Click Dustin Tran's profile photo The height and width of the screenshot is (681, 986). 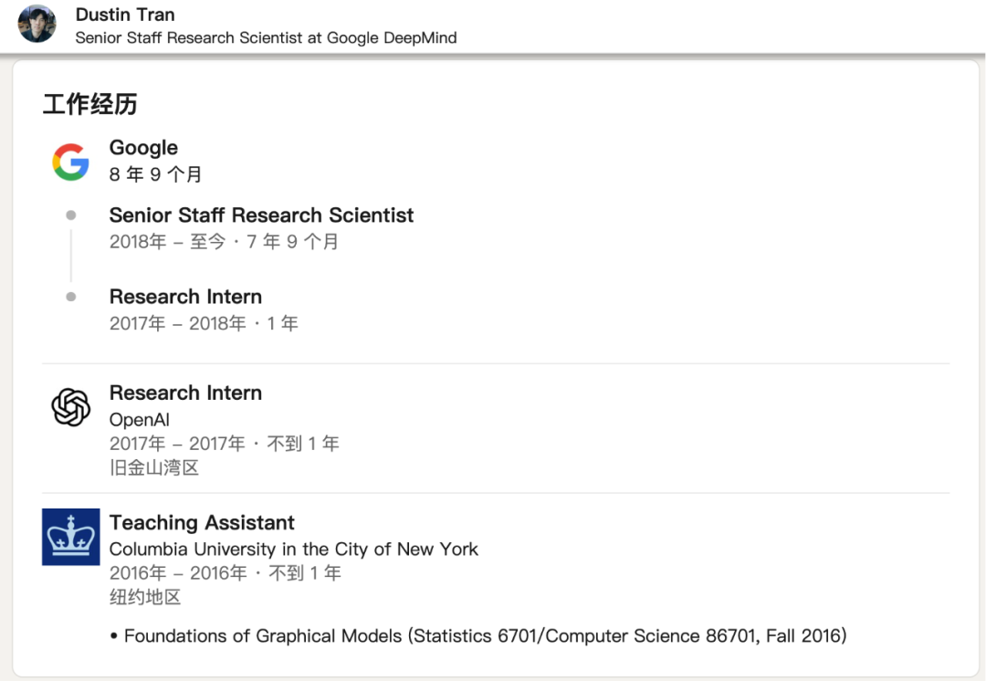(37, 24)
